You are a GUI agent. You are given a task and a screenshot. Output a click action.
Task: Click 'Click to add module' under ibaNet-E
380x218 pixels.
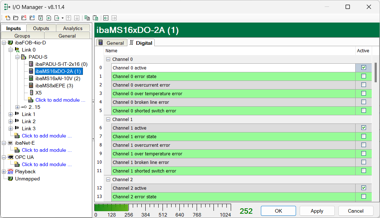(47, 150)
